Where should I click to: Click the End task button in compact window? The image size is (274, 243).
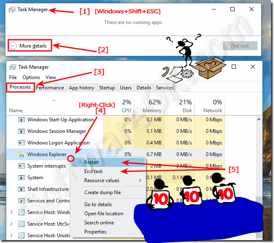[240, 46]
